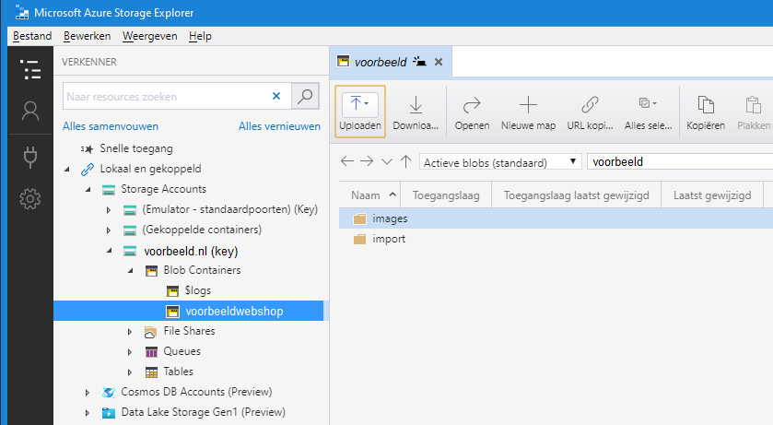
Task: Click the Alles samenvouwen link
Action: click(x=111, y=126)
